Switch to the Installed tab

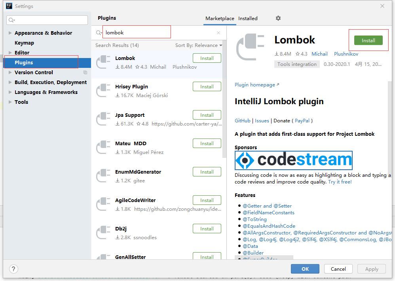pos(248,18)
